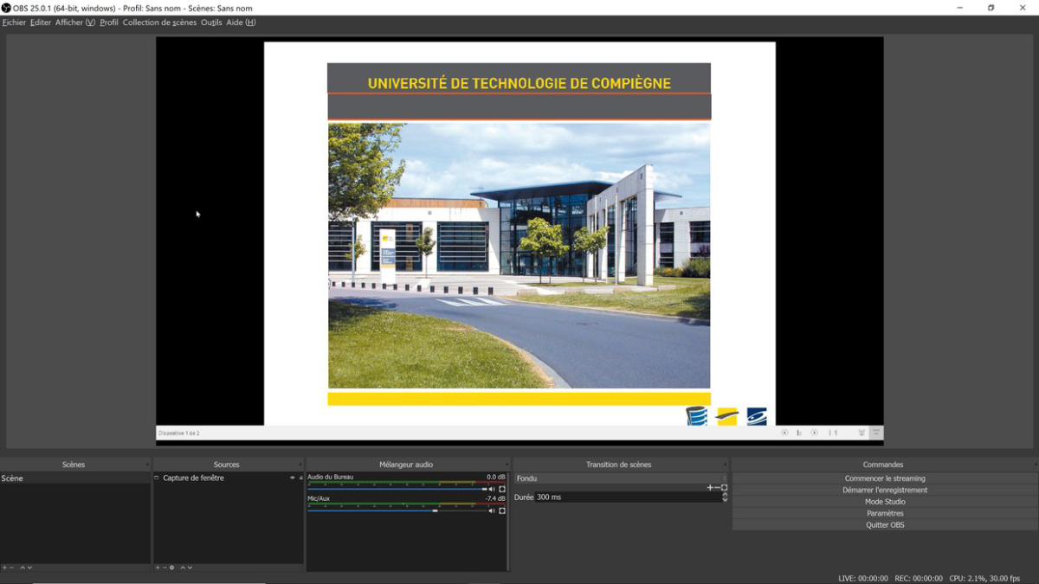Click the rightmost icon in presentation bar
The image size is (1039, 584).
pyautogui.click(x=876, y=433)
